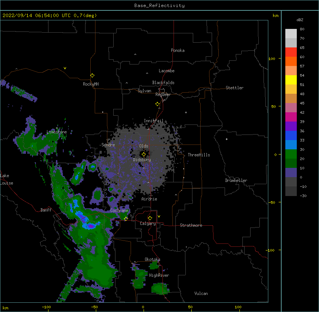
Task: Click the Airdrie label
Action: 149,199
